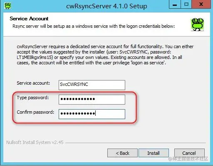Start installation with the Install button
213x166 pixels.
[x=154, y=153]
